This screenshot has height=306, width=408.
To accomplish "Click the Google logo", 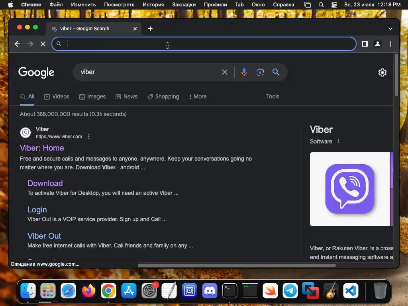I will tap(36, 73).
